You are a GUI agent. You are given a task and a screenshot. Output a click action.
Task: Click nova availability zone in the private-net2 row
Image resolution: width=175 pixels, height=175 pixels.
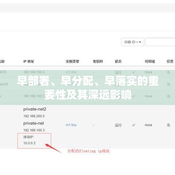point(148,125)
